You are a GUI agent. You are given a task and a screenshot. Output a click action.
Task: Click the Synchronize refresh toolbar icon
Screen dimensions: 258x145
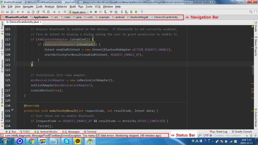click(12, 12)
